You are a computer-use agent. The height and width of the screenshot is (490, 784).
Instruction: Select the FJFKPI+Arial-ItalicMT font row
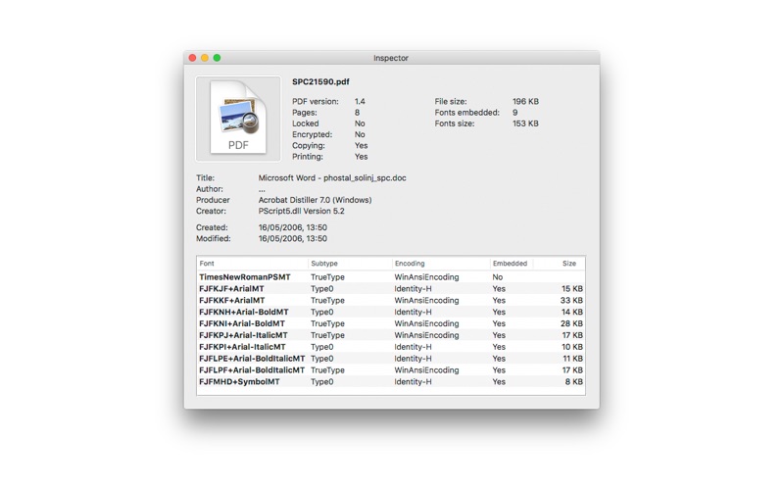[391, 347]
